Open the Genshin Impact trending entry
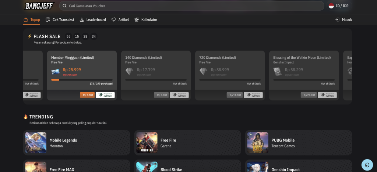377x172 pixels. point(298,166)
